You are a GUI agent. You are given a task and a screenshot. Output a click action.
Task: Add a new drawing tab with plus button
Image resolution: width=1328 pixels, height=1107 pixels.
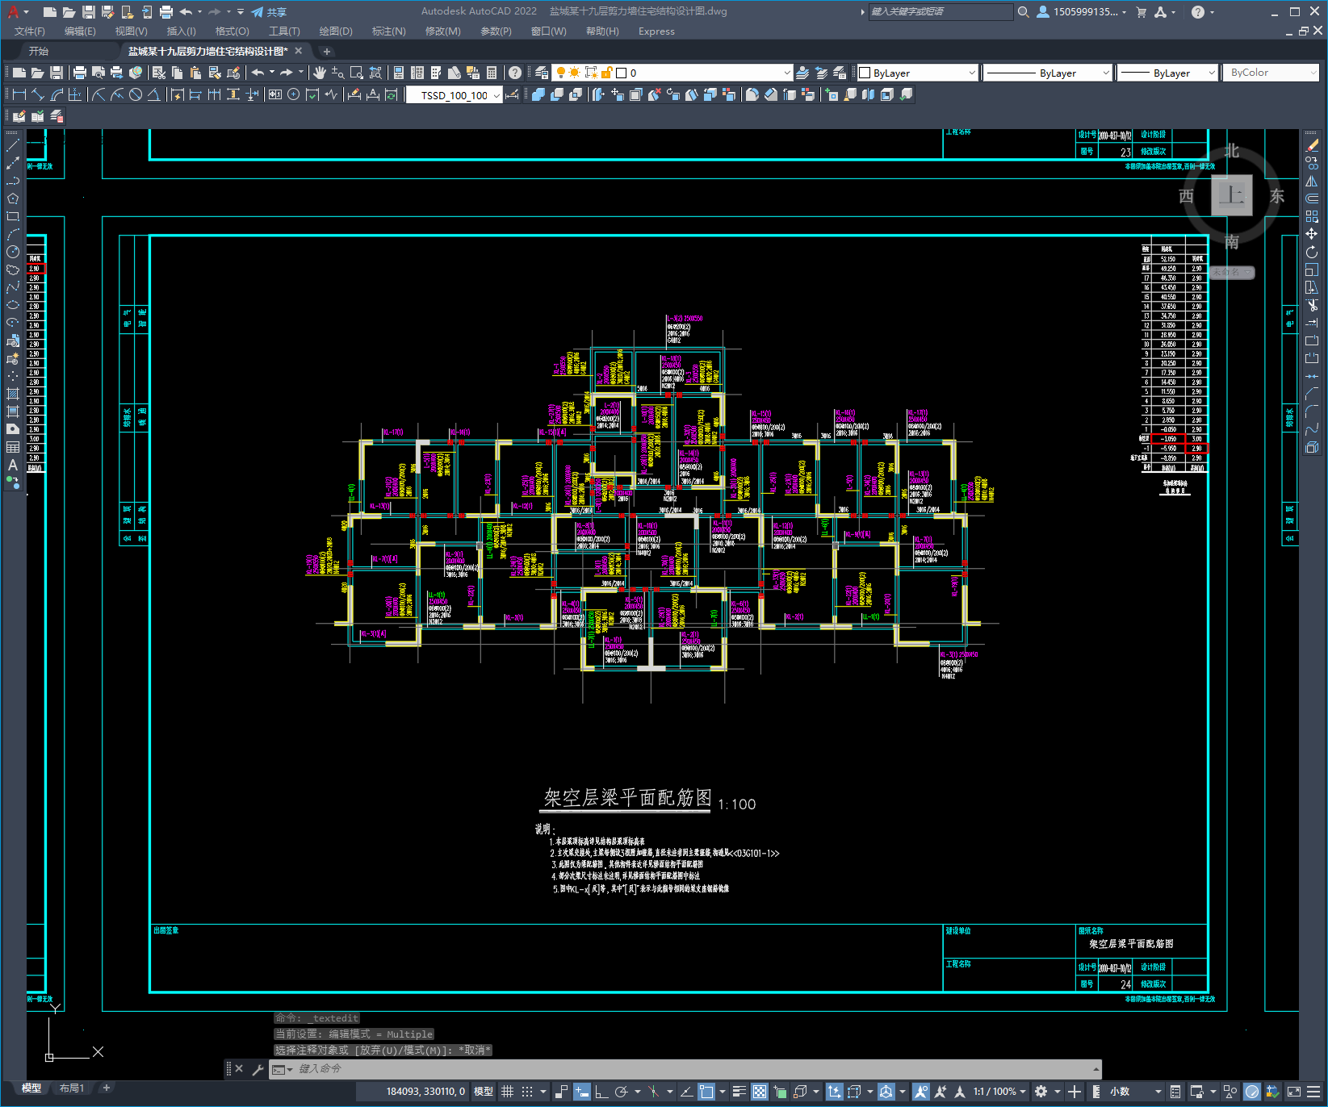coord(326,51)
